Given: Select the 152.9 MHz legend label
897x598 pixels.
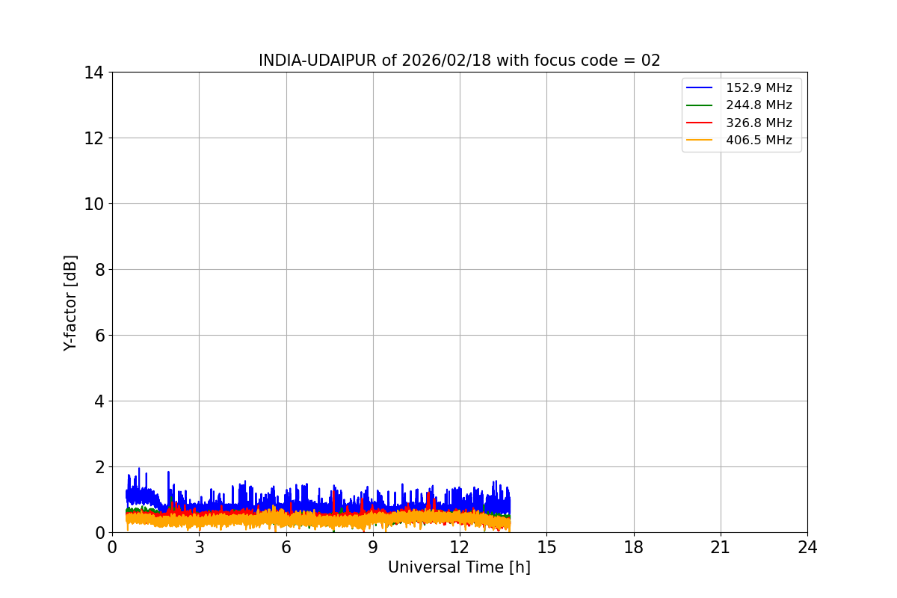Looking at the screenshot, I should [x=759, y=88].
